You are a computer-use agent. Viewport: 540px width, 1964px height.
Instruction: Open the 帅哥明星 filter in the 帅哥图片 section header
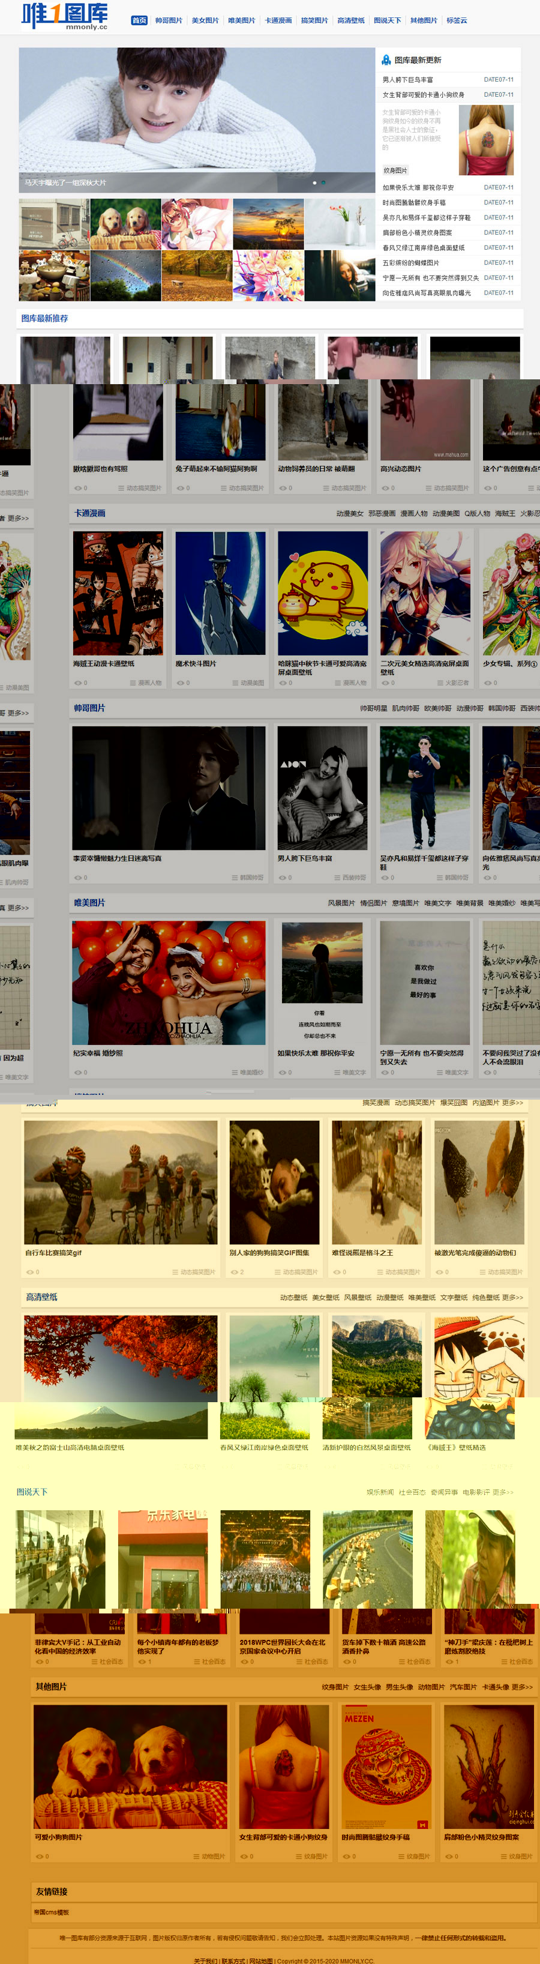coord(373,708)
